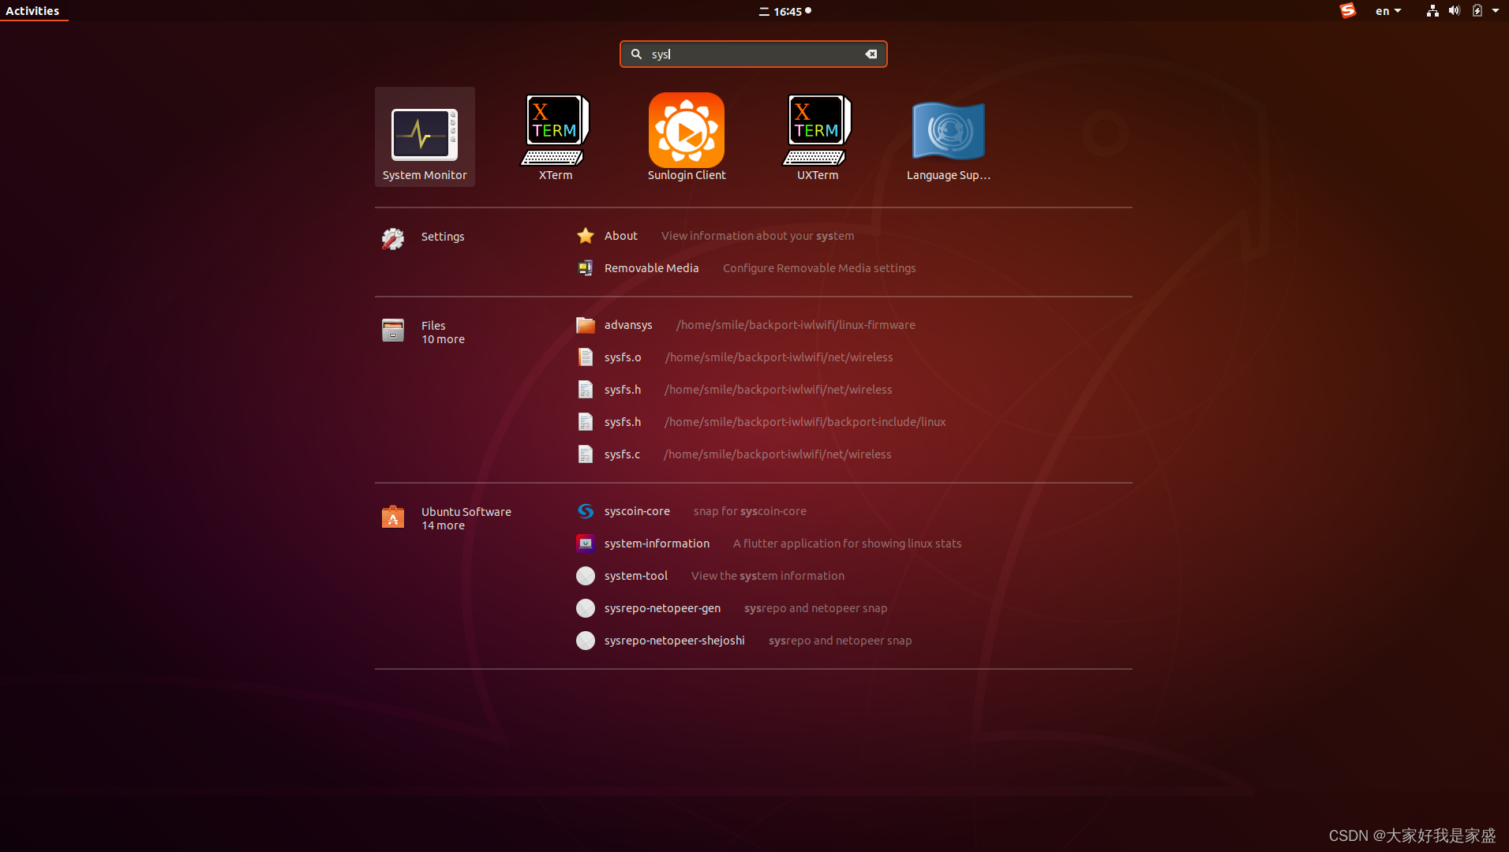Open the advansys folder icon
The width and height of the screenshot is (1509, 852).
click(x=586, y=325)
